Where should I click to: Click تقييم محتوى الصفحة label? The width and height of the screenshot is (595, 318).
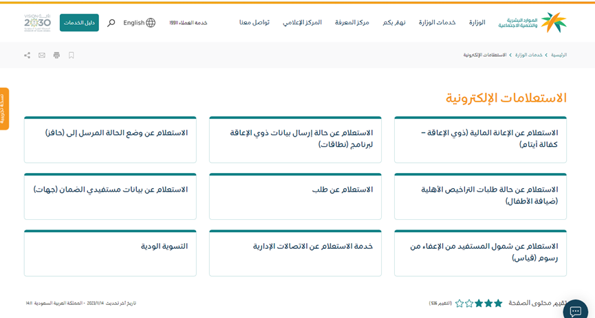tap(537, 303)
